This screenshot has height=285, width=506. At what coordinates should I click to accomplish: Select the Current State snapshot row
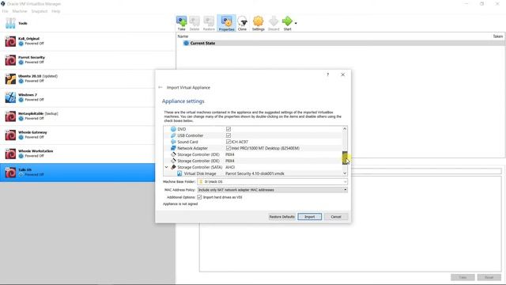coord(341,43)
